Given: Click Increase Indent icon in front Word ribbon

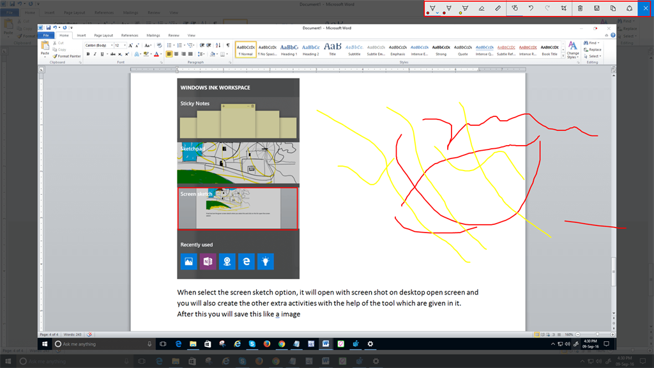Looking at the screenshot, I should (x=209, y=45).
